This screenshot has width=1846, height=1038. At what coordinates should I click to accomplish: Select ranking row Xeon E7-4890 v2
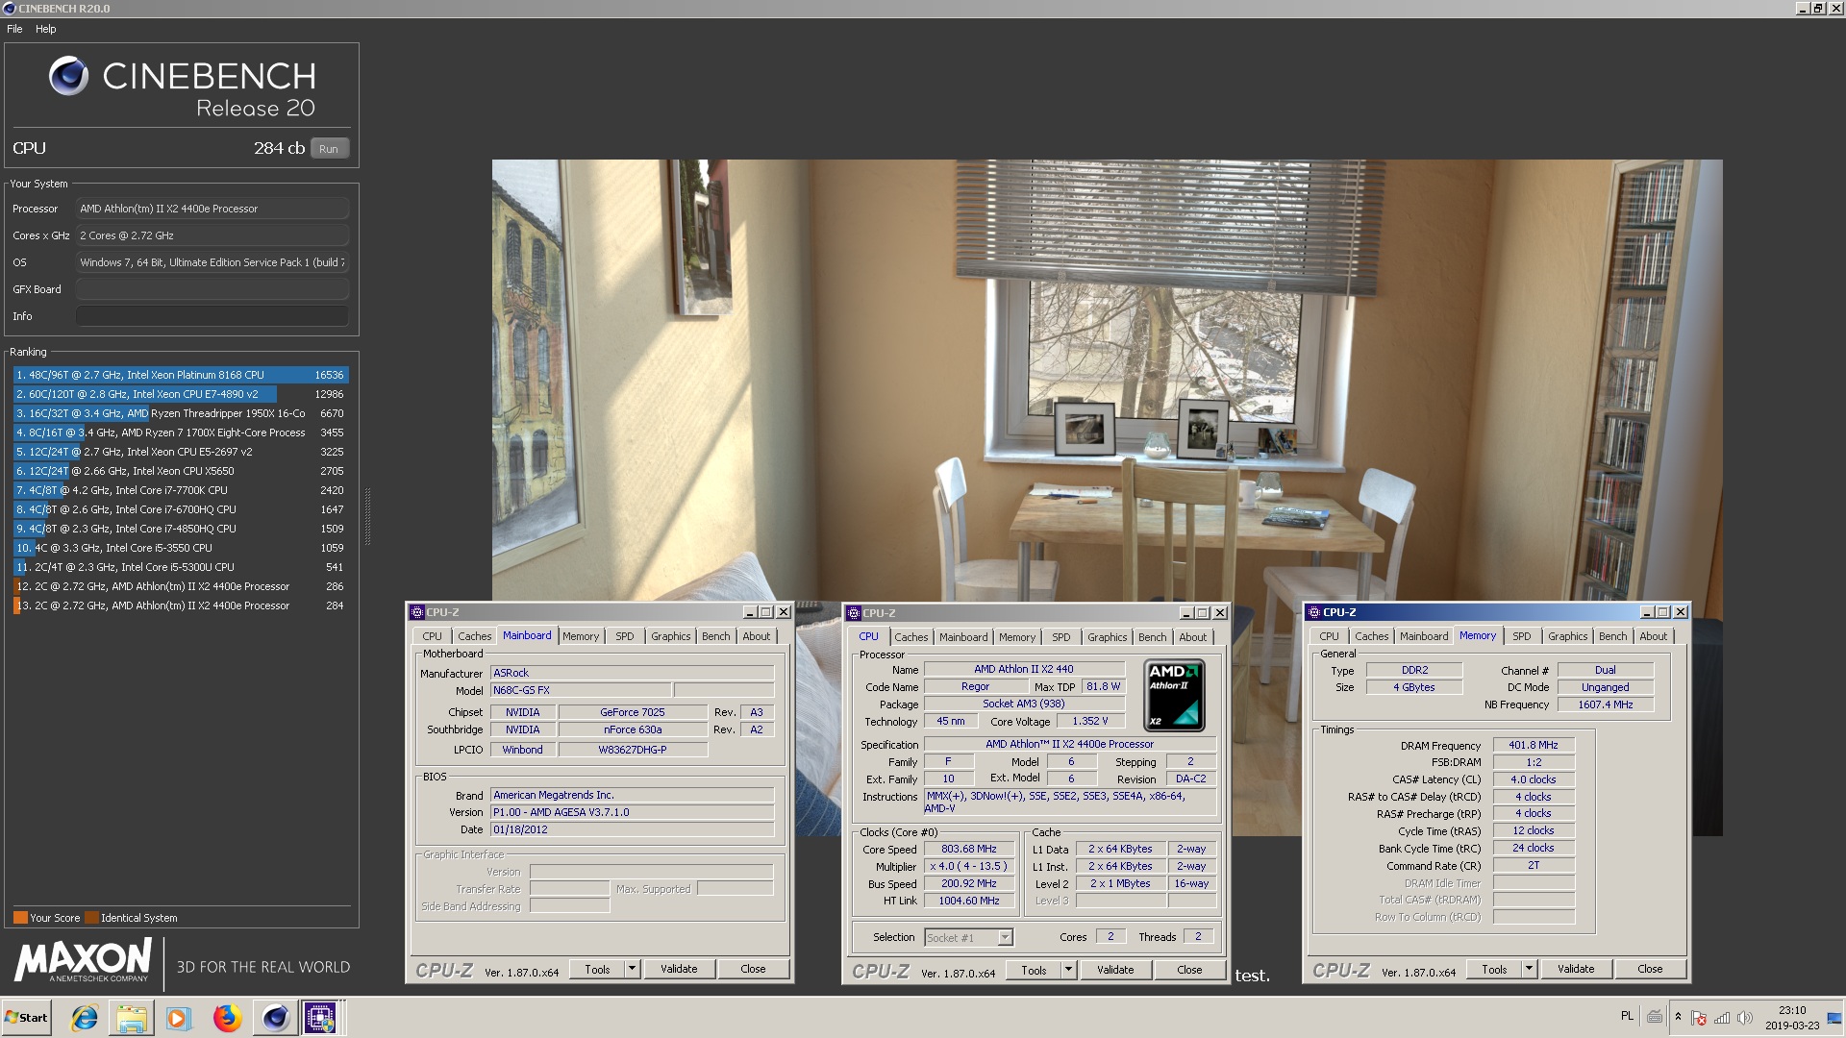(x=180, y=394)
